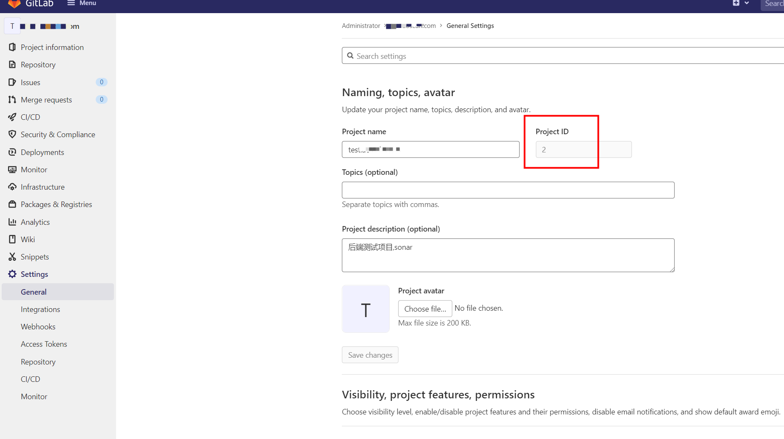Open Project information in sidebar
Viewport: 784px width, 439px height.
(x=13, y=47)
